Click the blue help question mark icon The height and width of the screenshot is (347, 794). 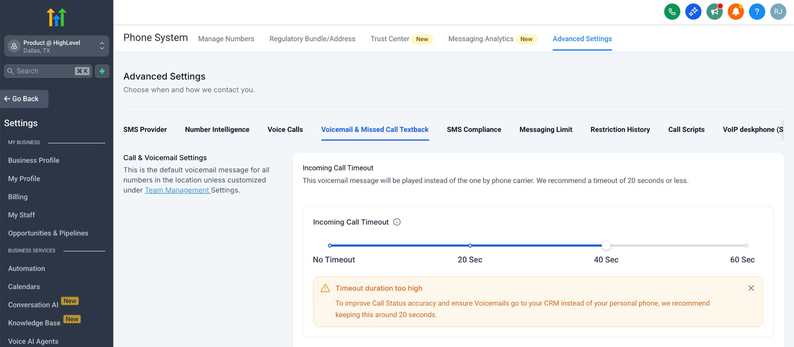click(757, 11)
